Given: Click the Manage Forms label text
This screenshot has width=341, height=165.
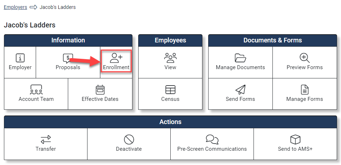Looking at the screenshot, I should pyautogui.click(x=305, y=99).
